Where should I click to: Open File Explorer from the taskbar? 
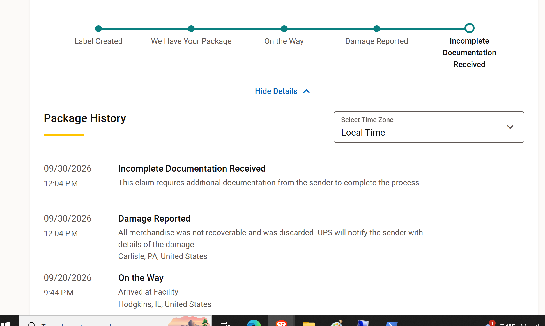pos(309,323)
